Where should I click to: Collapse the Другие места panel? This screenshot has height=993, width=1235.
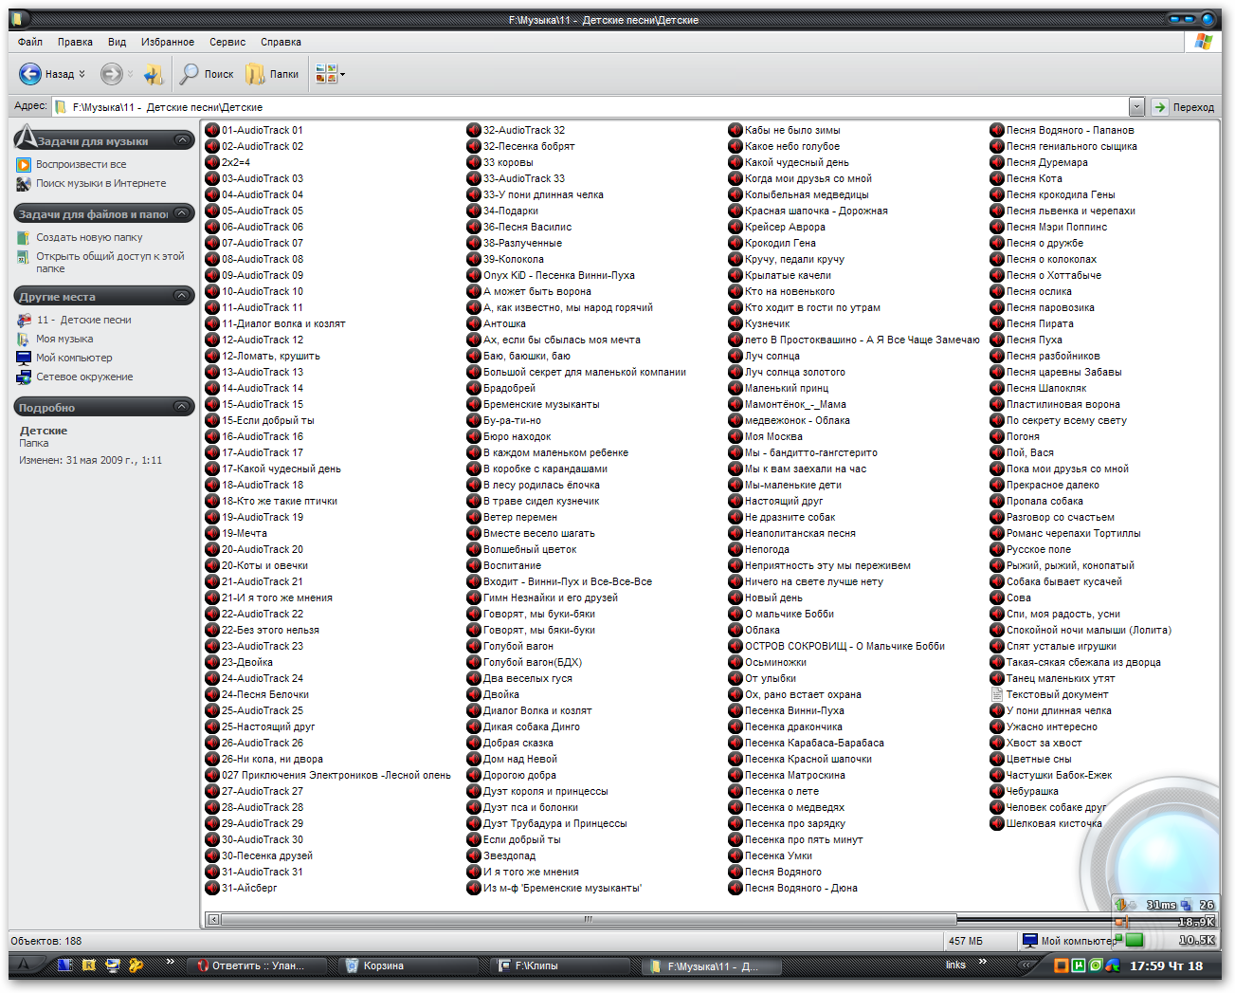tap(180, 295)
